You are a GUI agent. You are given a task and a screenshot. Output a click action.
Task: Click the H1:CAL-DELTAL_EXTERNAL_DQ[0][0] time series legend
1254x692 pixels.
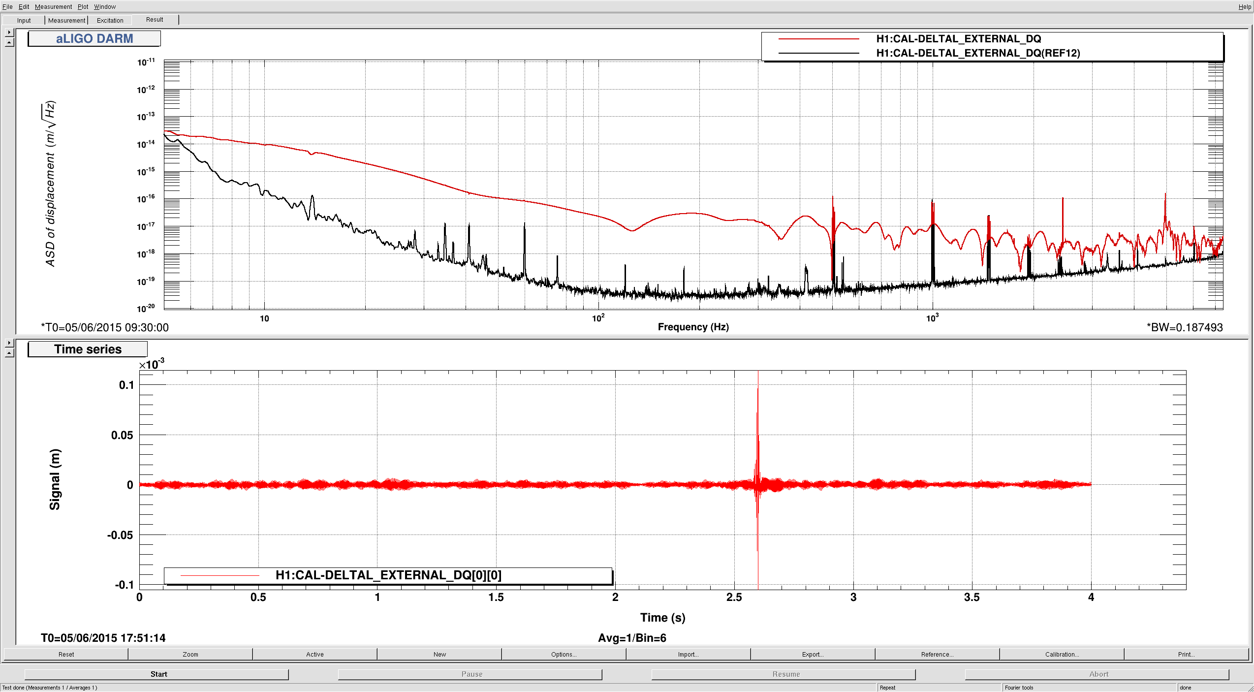coord(388,575)
